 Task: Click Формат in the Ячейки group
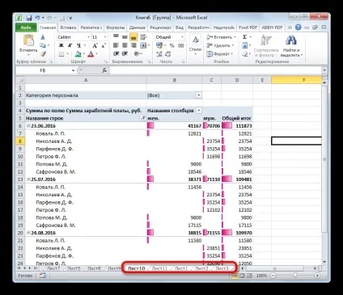coord(219,54)
